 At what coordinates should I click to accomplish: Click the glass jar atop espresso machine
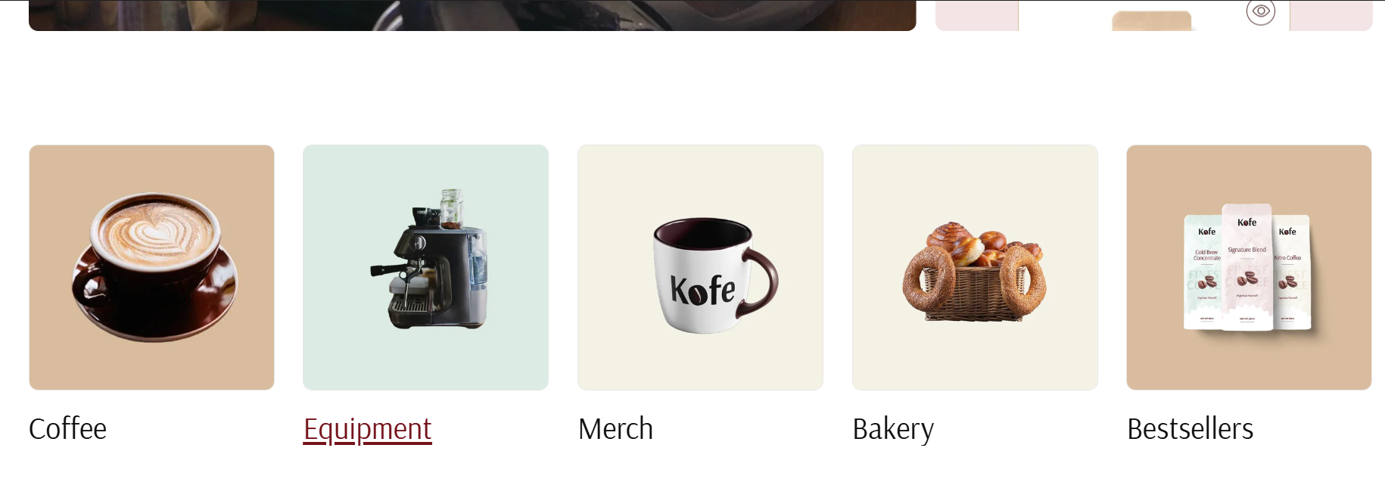[x=452, y=209]
